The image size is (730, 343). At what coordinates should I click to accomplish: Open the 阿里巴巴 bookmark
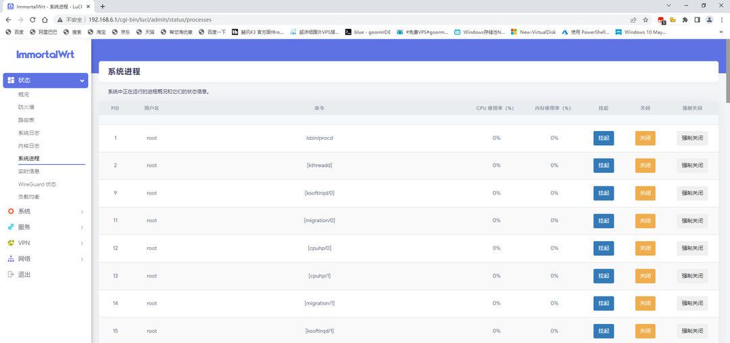click(43, 32)
